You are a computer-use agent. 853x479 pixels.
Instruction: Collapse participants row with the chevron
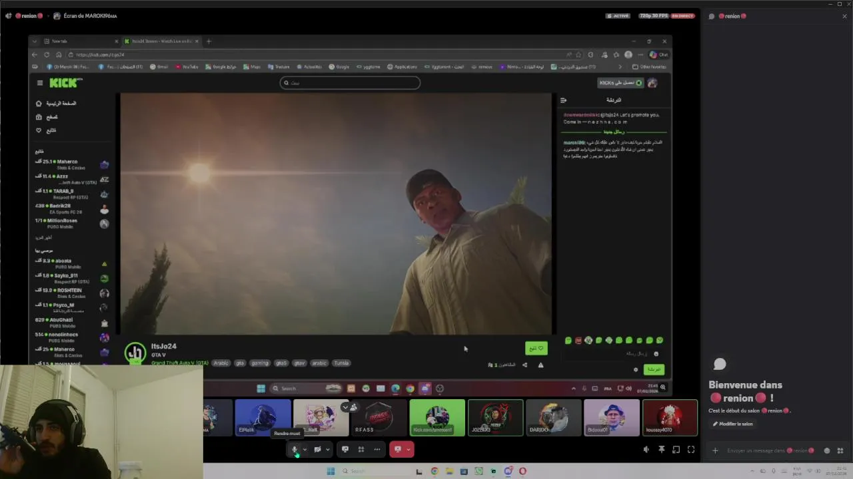pos(345,407)
